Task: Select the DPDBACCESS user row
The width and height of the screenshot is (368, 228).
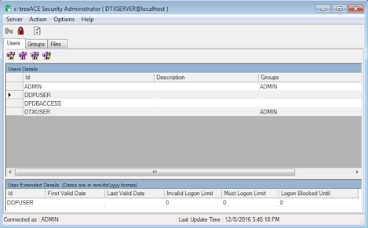Action: [x=183, y=103]
